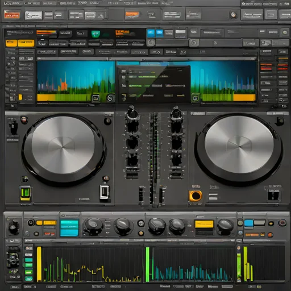This screenshot has height=291, width=291.
Task: Click the black lever at the left deck's left edge
Action: coord(13,127)
